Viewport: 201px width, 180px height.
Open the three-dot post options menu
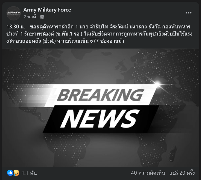[189, 13]
